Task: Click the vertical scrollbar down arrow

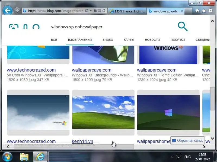Action: pos(212,138)
